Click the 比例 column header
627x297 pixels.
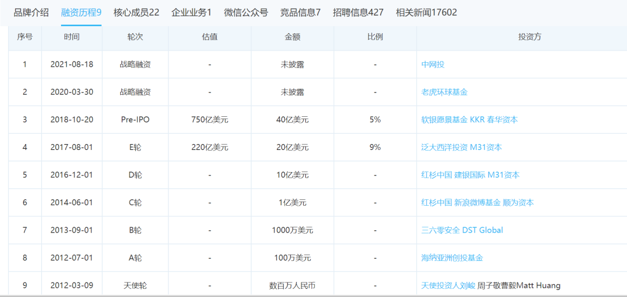(x=375, y=37)
